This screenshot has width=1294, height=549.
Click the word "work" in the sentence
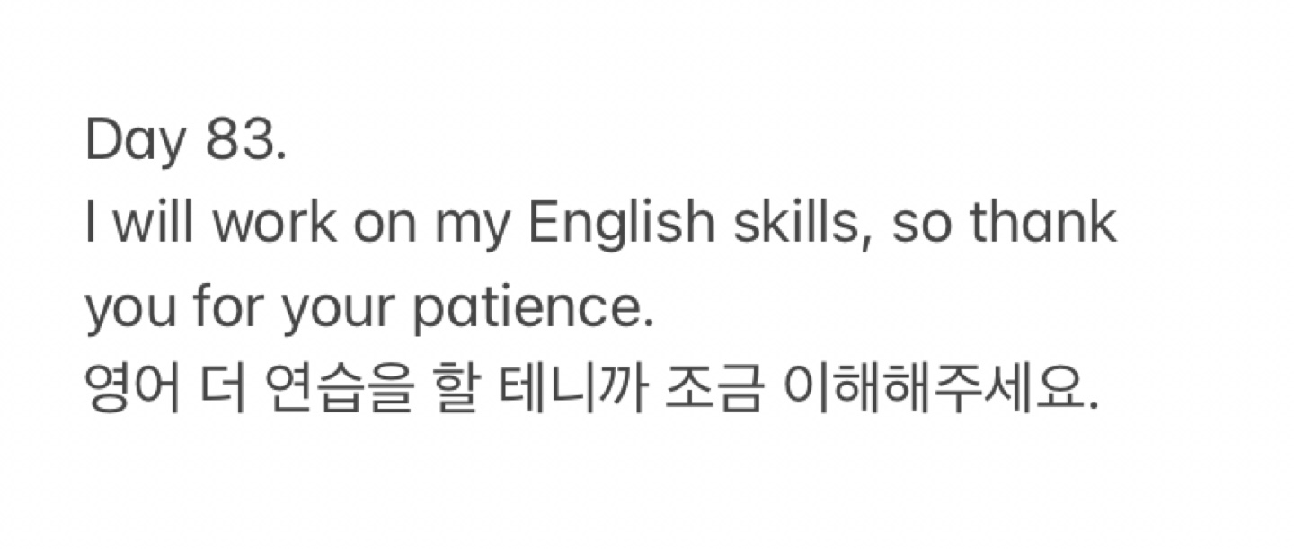pos(274,225)
